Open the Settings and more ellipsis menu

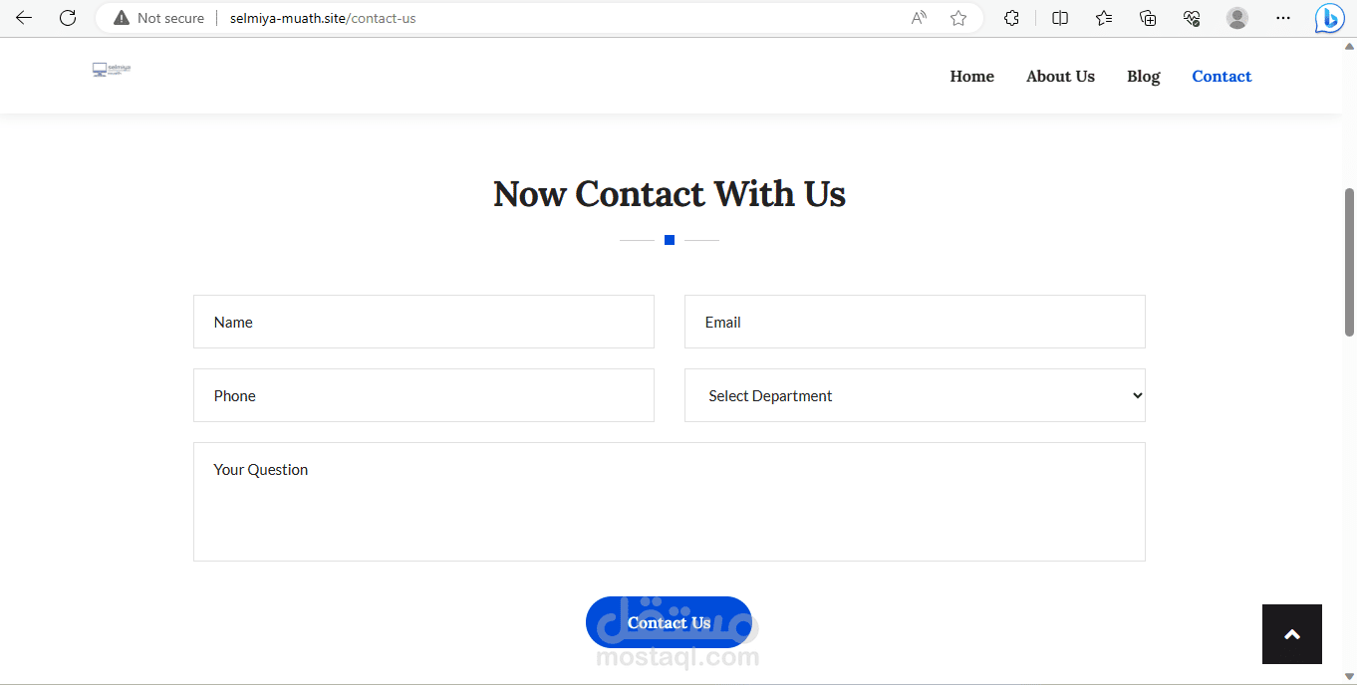[1283, 18]
